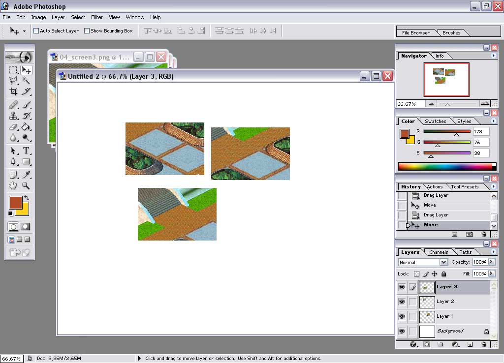
Task: Hide Layer 2 visibility eye
Action: tap(402, 302)
